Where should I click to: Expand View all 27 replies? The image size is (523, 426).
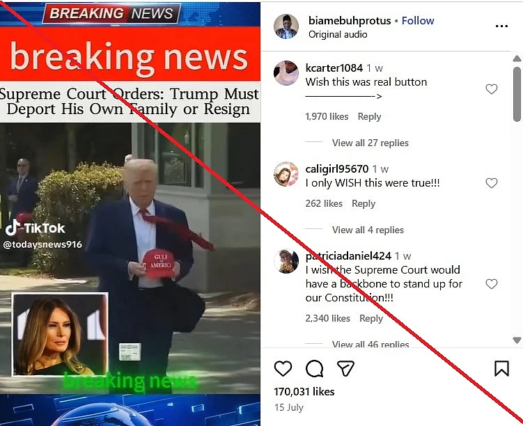[370, 143]
